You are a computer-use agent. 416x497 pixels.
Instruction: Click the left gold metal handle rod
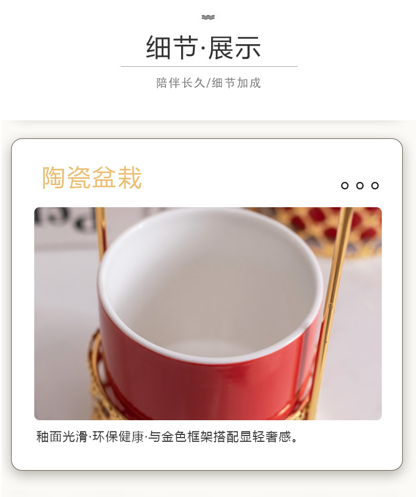101,235
